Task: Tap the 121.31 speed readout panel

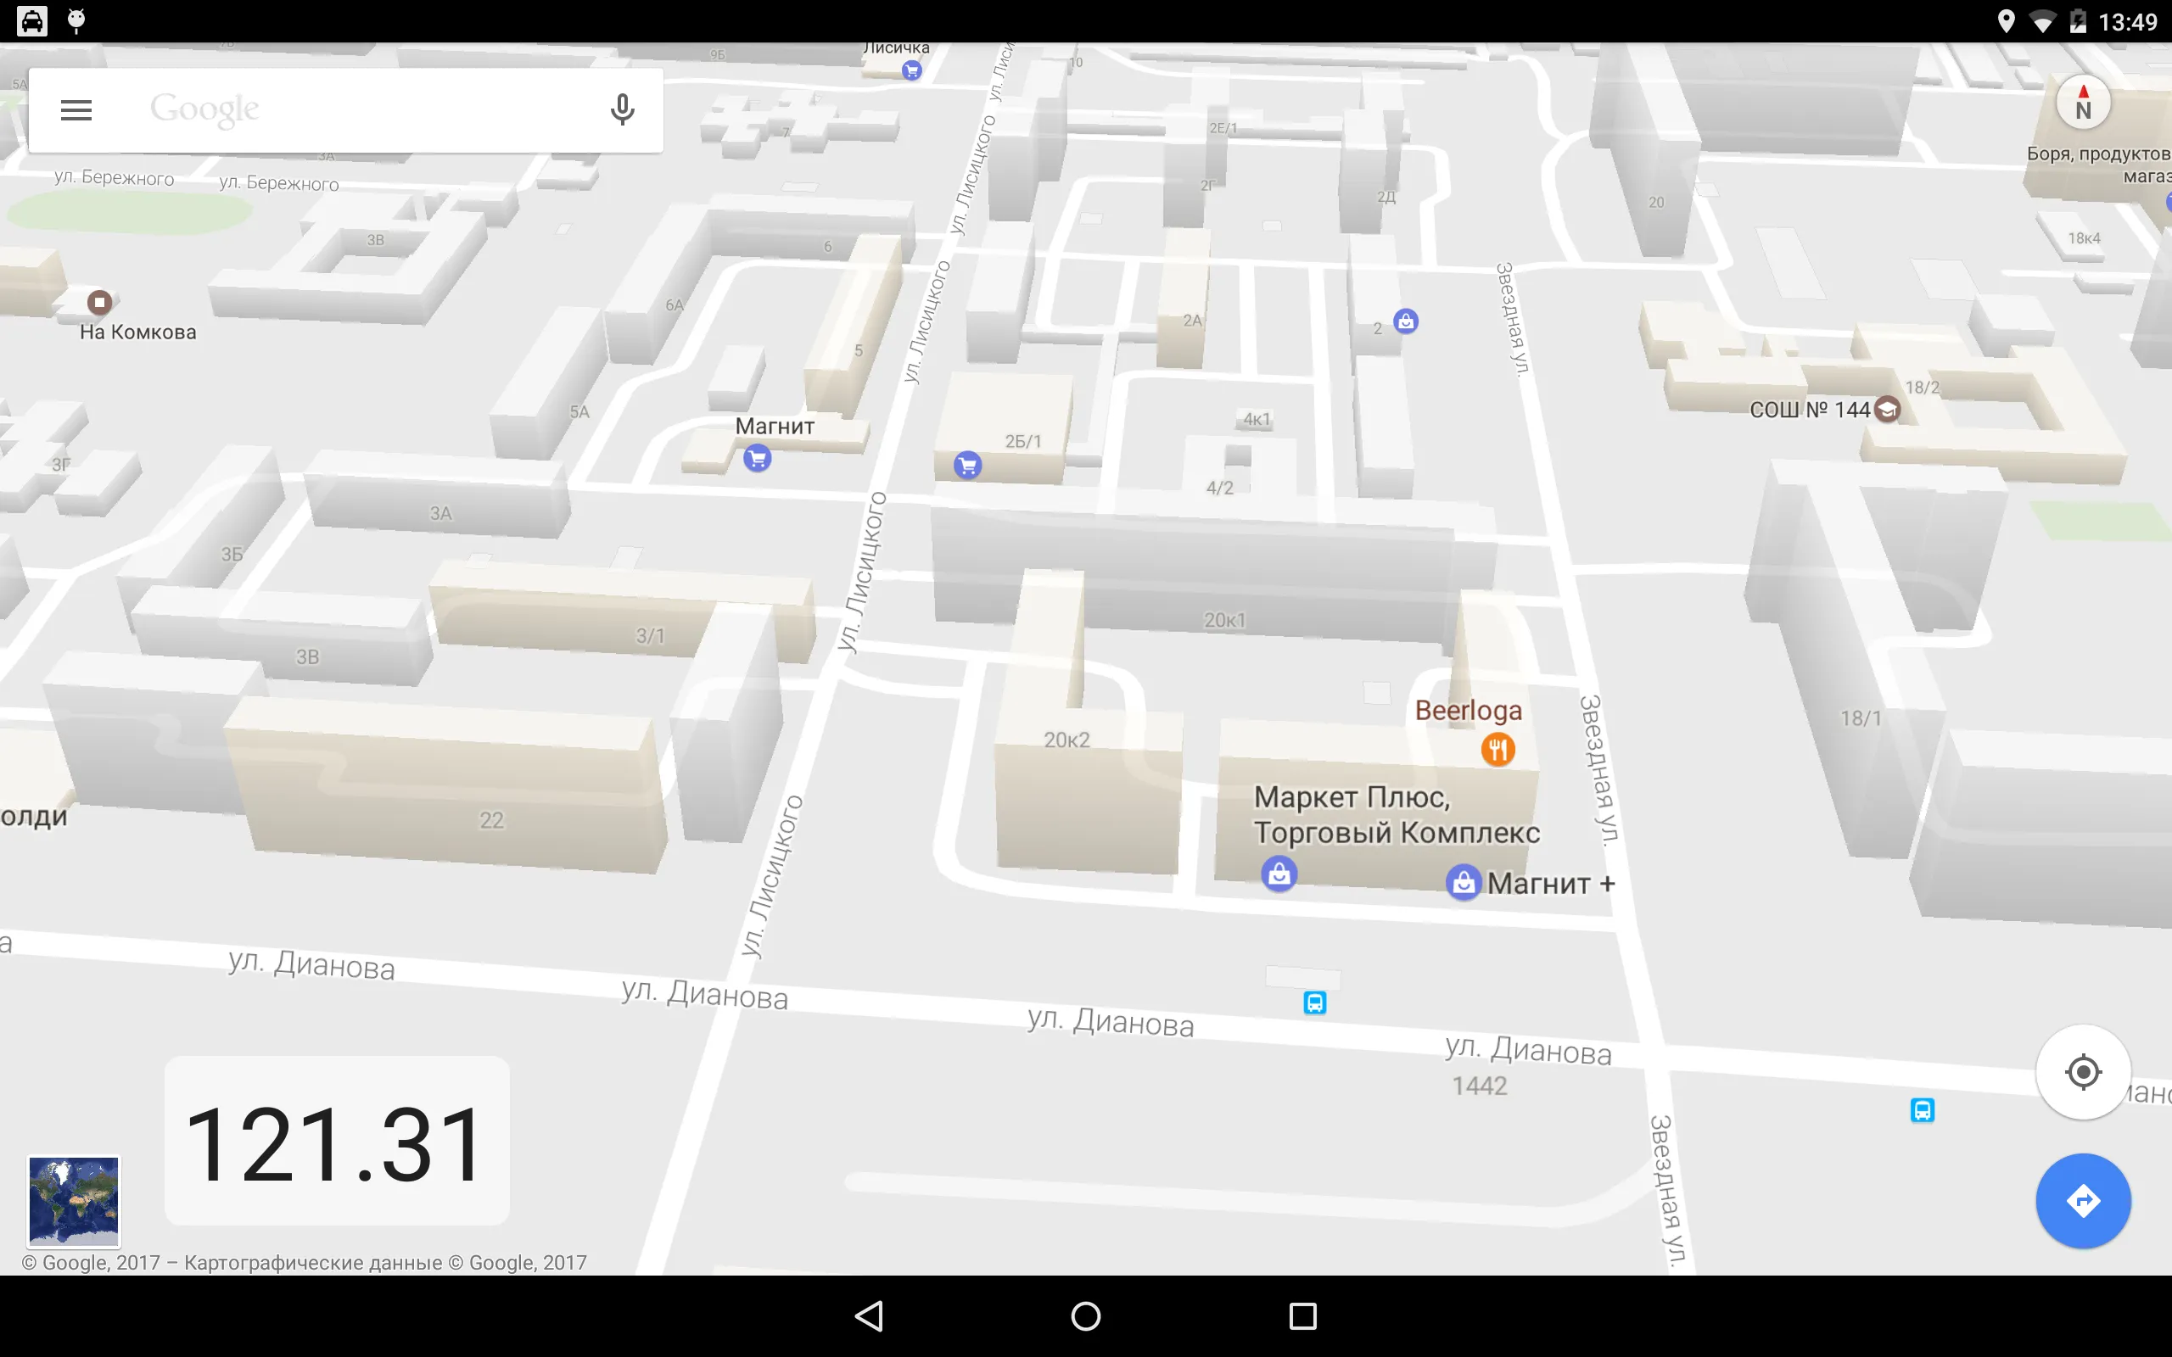Action: pyautogui.click(x=337, y=1140)
